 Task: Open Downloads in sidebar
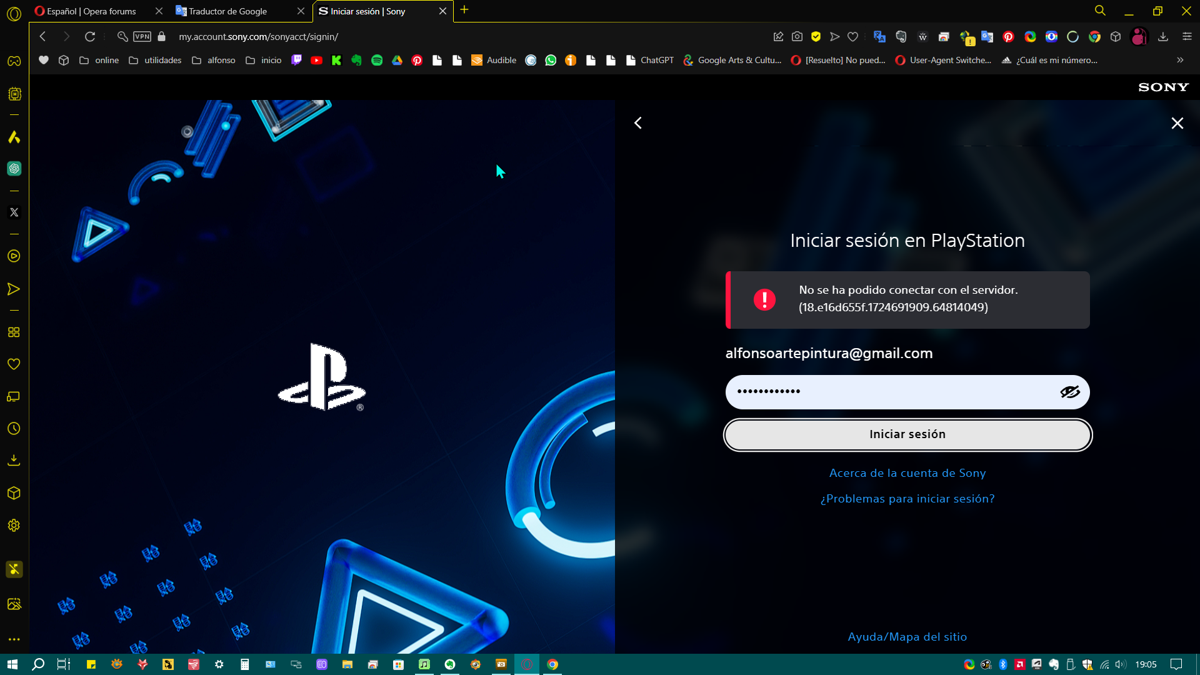coord(14,461)
